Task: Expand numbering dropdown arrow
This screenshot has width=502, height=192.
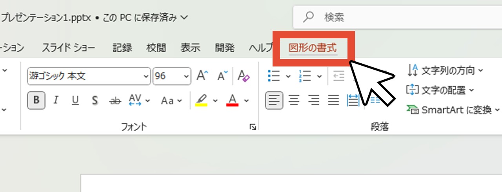Action: 319,76
